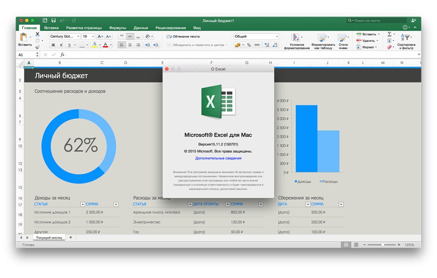Screen dimensions: 437x278
Task: Apply red font color A
Action: (105, 45)
